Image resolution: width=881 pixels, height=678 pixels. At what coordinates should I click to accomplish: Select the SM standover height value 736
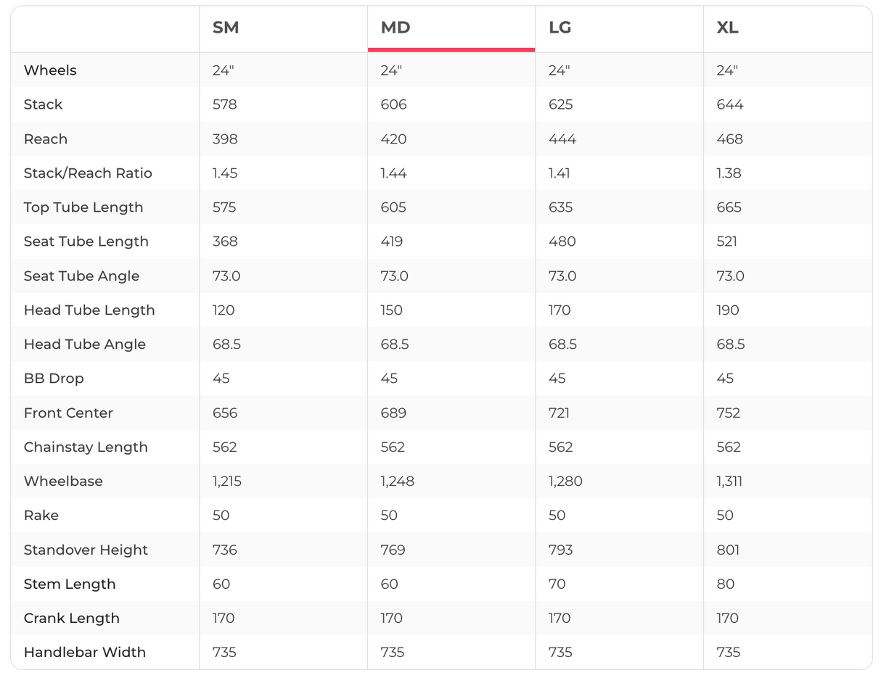click(225, 550)
